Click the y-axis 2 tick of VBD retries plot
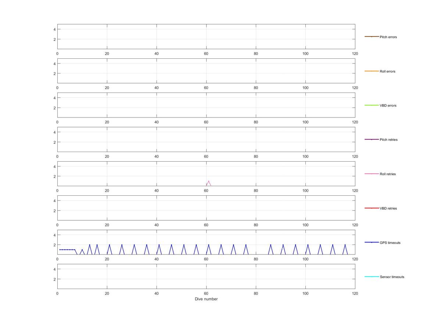Image resolution: width=441 pixels, height=325 pixels. click(54, 211)
